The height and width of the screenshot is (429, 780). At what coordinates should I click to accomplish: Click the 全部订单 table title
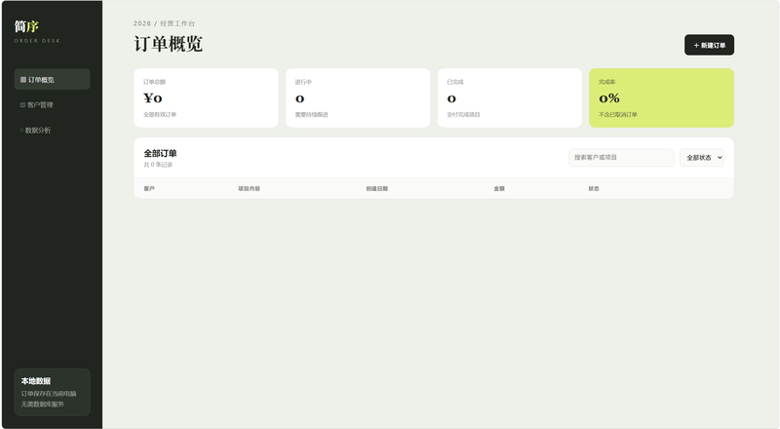160,153
